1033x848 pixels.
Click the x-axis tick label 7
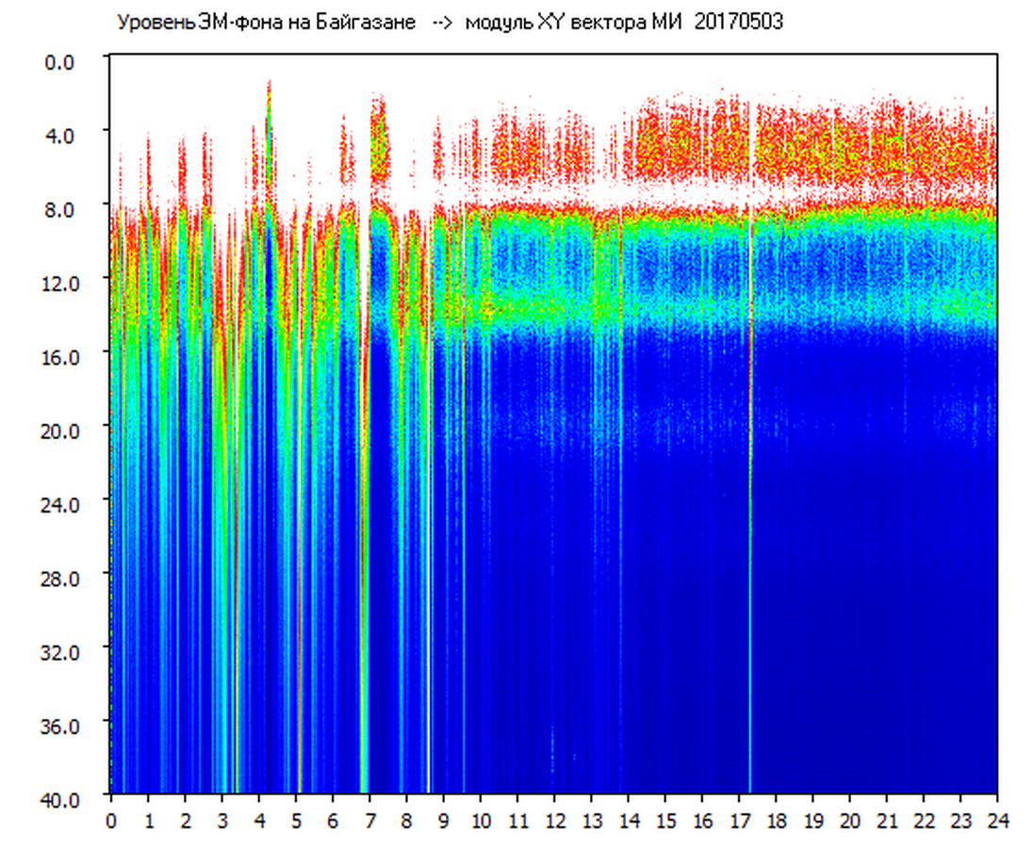pos(370,820)
